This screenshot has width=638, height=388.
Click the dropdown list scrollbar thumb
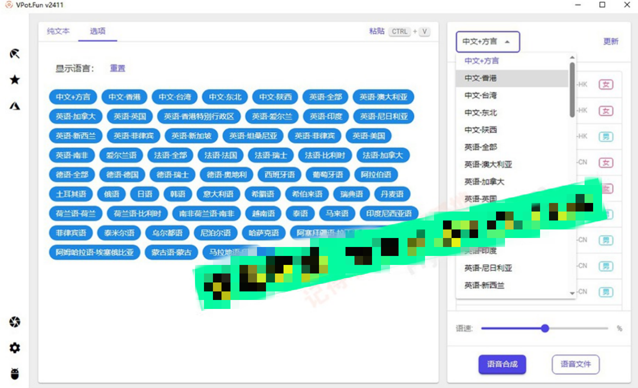point(572,90)
